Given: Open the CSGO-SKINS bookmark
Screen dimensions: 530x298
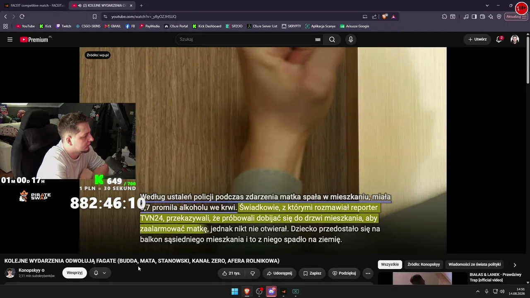Looking at the screenshot, I should click(x=88, y=26).
